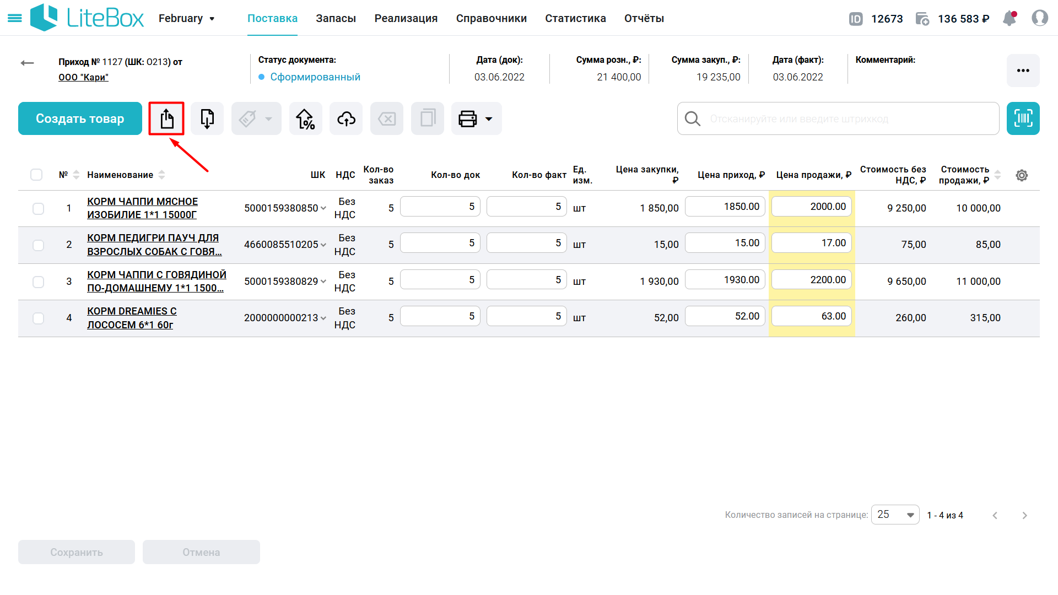Click the cloud upload icon

pos(346,118)
